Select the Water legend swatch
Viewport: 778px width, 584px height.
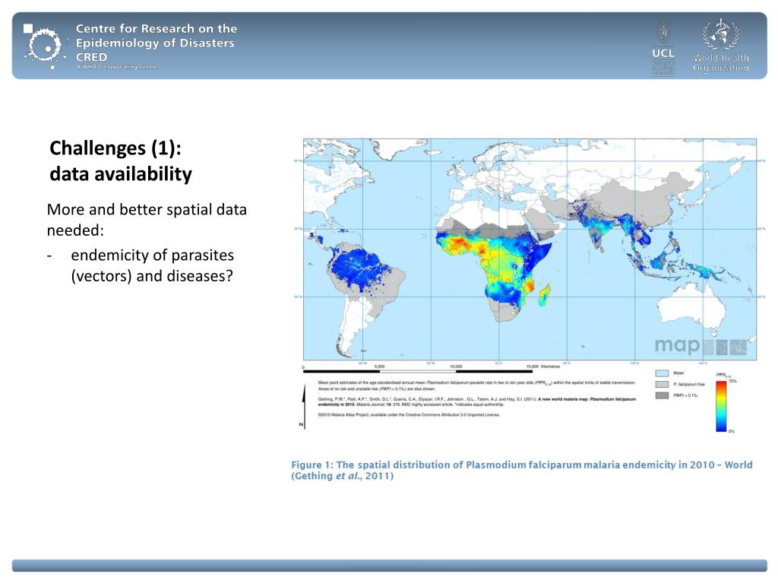click(x=661, y=373)
